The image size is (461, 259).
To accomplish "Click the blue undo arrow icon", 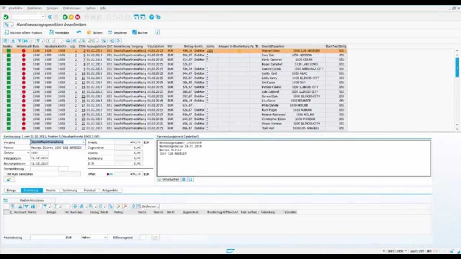I will pyautogui.click(x=79, y=32).
